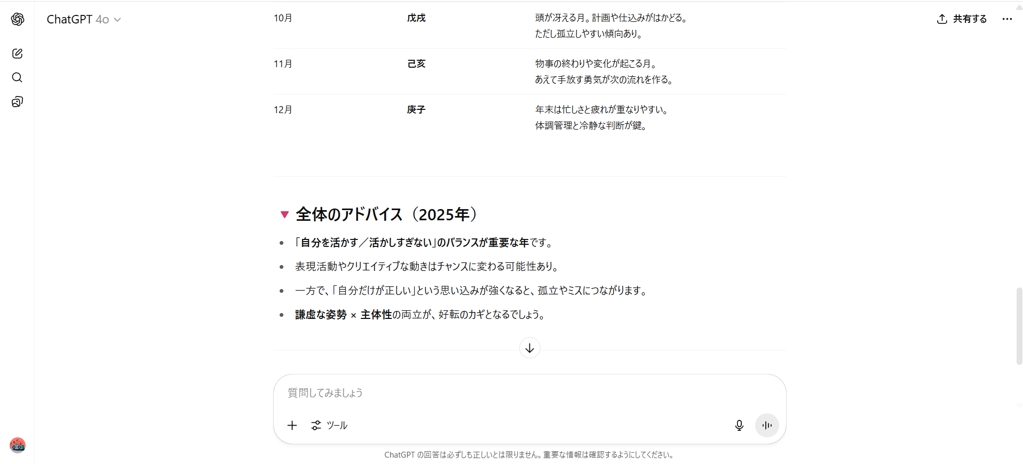
Task: Open the user profile avatar
Action: [x=18, y=445]
